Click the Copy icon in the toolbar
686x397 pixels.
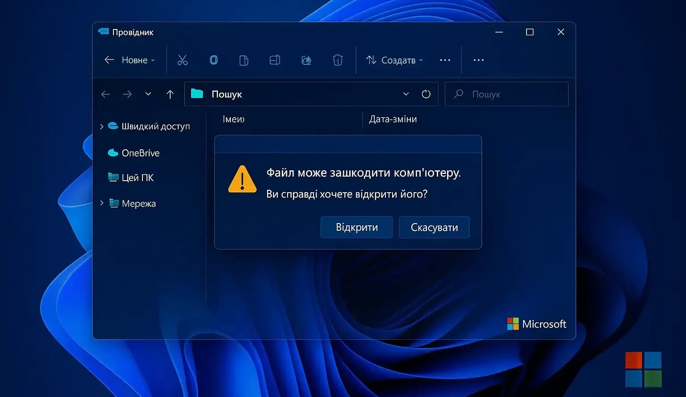[213, 60]
